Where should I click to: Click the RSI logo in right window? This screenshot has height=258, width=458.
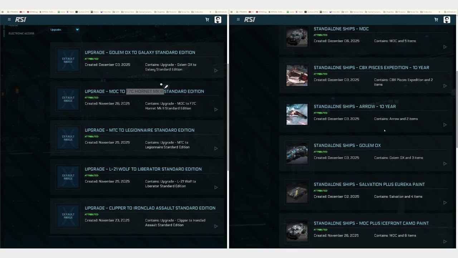coord(249,20)
